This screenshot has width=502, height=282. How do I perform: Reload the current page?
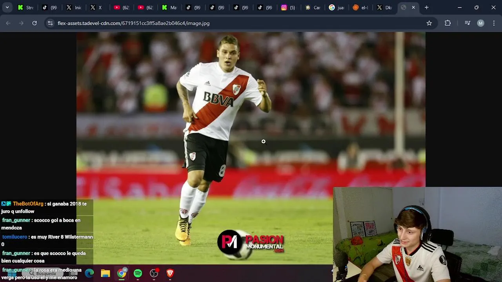(35, 23)
